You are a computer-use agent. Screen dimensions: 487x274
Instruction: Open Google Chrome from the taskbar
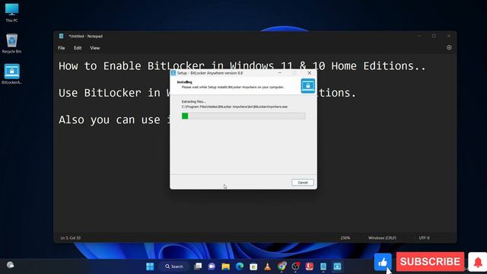tap(282, 266)
